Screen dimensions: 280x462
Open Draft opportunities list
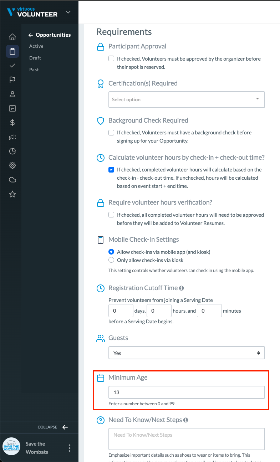(x=35, y=58)
